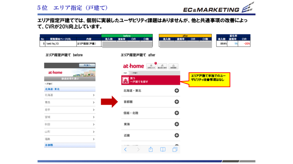Tap the Safari share icon
This screenshot has width=293, height=164.
(x=150, y=149)
